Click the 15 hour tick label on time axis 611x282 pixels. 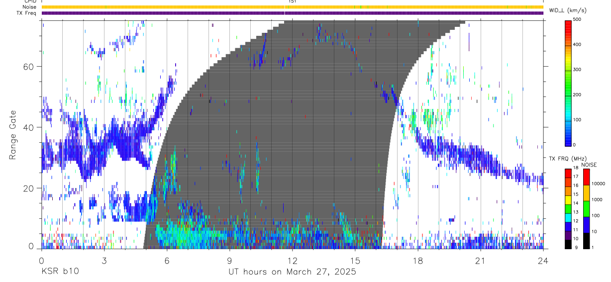(x=355, y=261)
